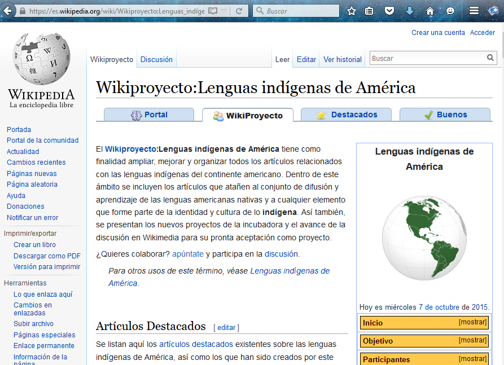This screenshot has height=365, width=504.
Task: Open the Donaciones link
Action: [x=25, y=206]
